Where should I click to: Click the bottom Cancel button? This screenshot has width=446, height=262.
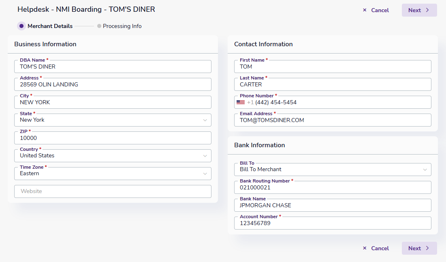click(376, 248)
